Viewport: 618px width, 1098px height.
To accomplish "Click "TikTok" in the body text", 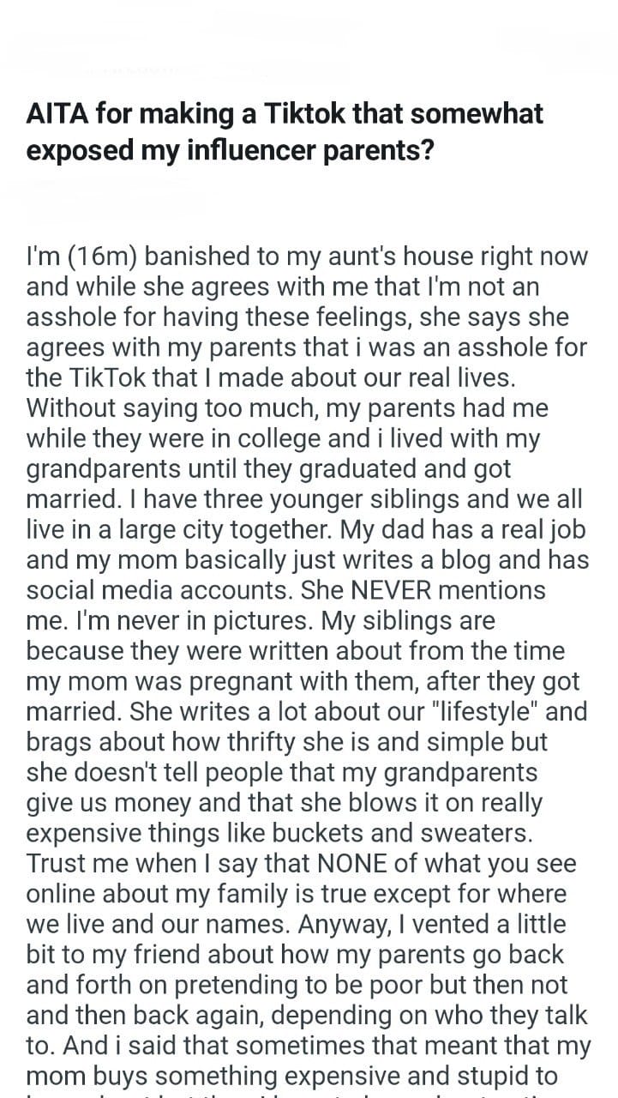I will [104, 378].
